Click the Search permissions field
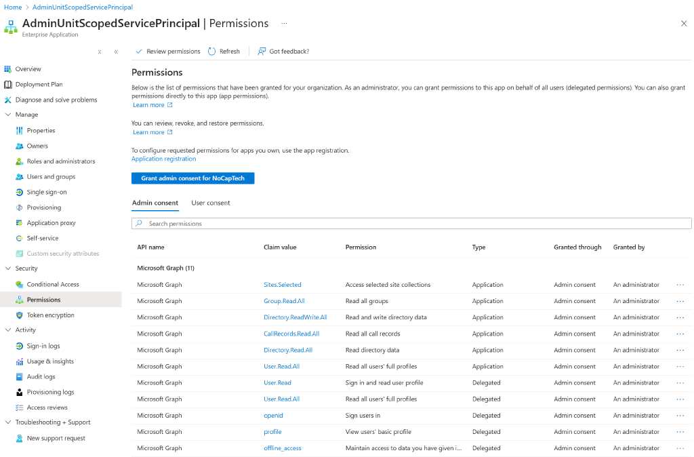The image size is (694, 457). tap(411, 222)
